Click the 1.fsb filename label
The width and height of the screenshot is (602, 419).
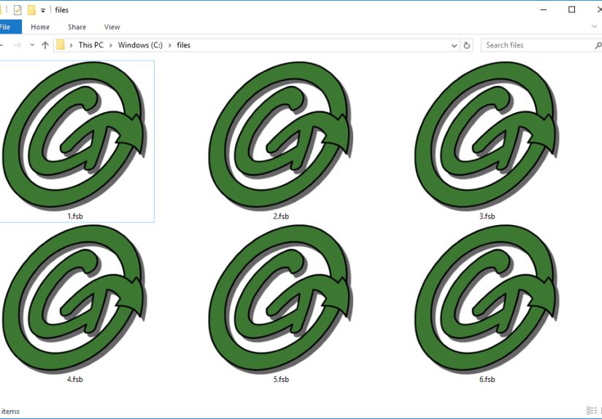(x=75, y=216)
